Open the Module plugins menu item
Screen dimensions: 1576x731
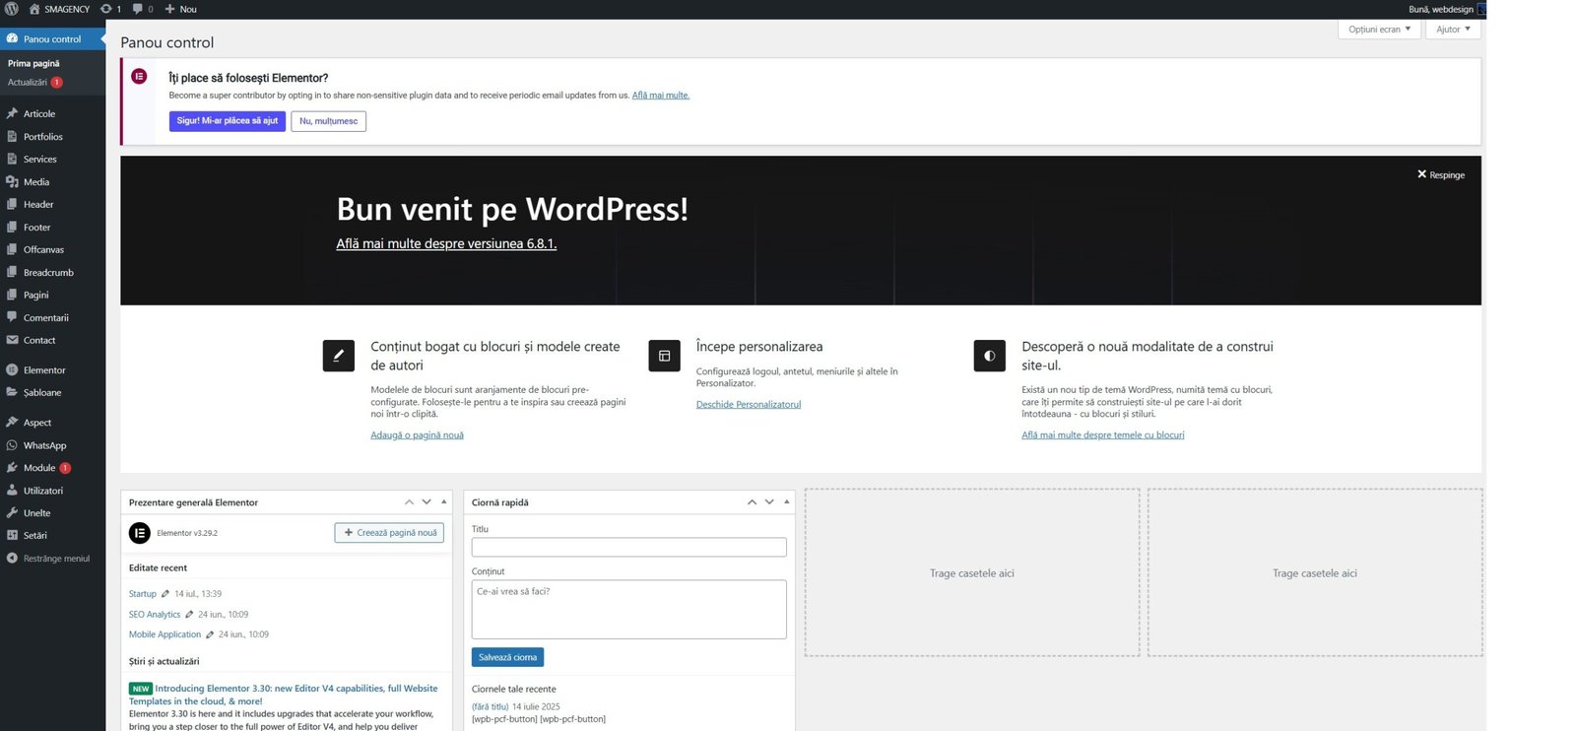click(39, 468)
